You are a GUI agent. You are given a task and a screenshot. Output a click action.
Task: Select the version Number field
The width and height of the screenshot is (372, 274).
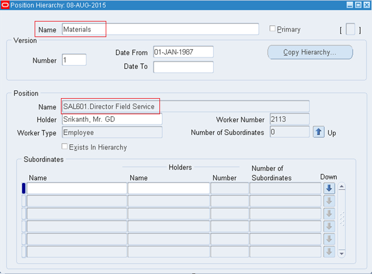pyautogui.click(x=74, y=60)
